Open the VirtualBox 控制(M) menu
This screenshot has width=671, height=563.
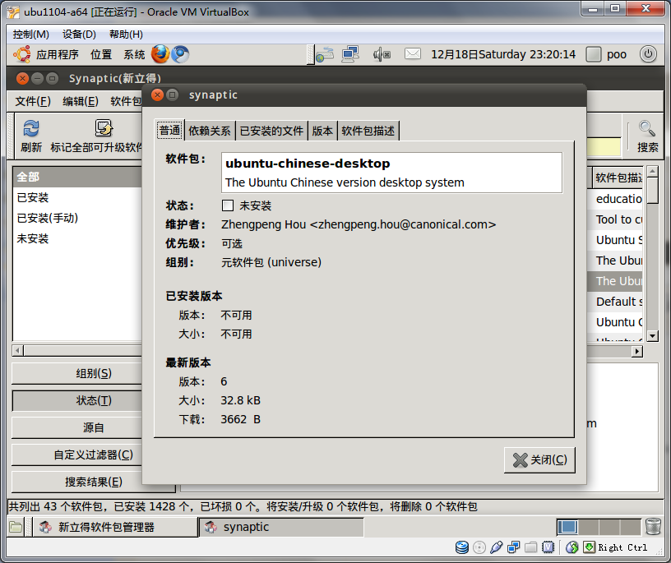click(x=30, y=35)
